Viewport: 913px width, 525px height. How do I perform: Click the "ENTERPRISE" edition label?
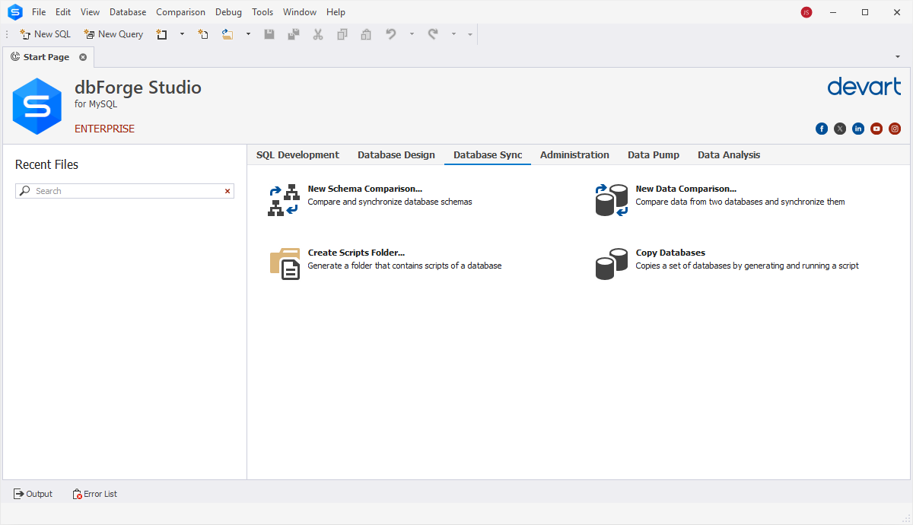coord(104,129)
